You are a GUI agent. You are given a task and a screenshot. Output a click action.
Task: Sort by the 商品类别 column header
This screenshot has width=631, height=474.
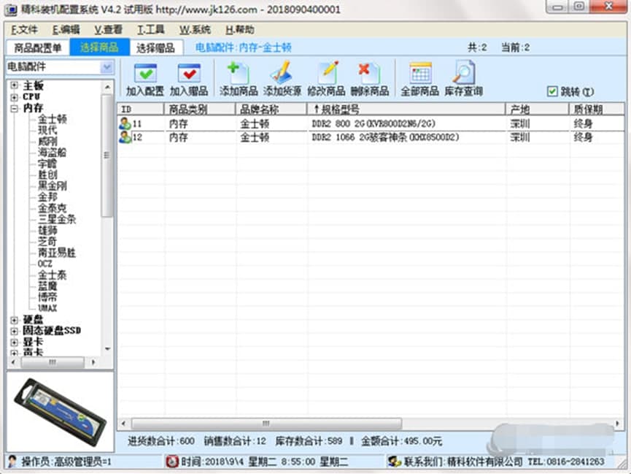[199, 110]
